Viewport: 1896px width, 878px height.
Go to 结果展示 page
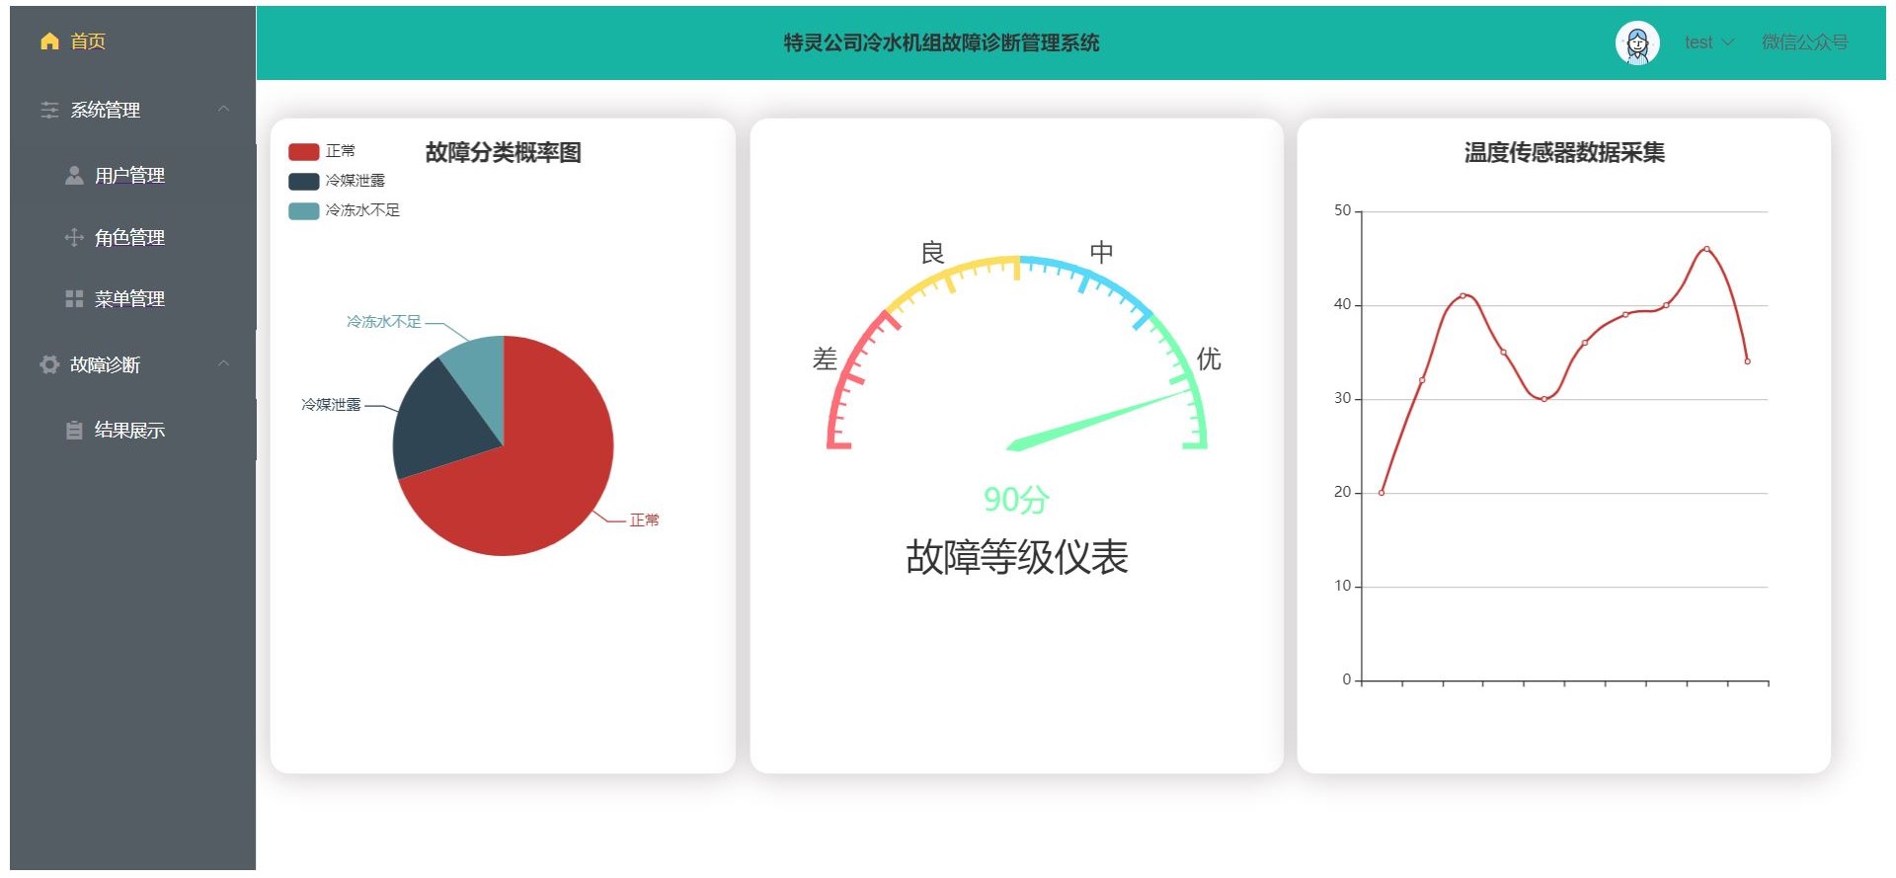[129, 431]
